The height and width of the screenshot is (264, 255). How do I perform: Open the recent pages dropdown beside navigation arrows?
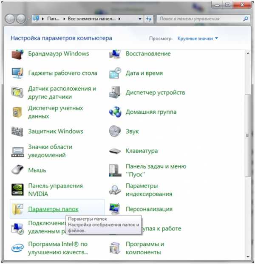pos(29,19)
